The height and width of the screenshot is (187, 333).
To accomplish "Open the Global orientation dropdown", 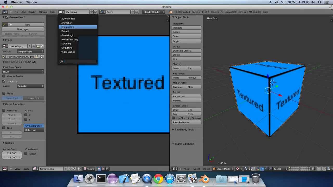I will tap(280, 169).
